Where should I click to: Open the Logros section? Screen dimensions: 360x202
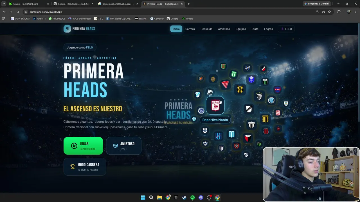point(268,29)
